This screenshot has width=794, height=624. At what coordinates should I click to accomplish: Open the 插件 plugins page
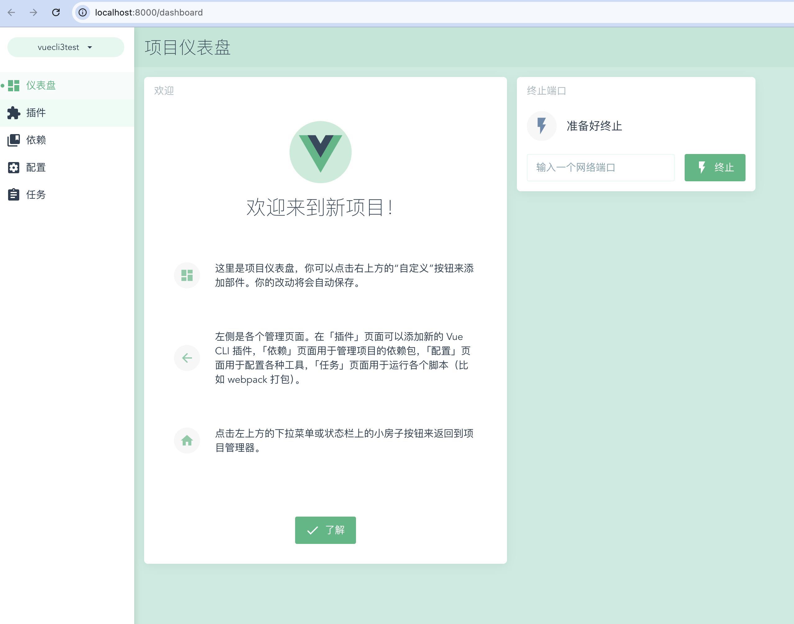click(x=36, y=113)
